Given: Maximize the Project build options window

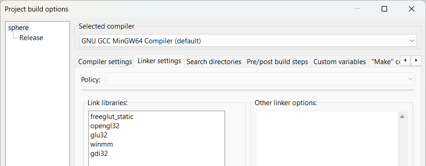Looking at the screenshot, I should tap(384, 9).
